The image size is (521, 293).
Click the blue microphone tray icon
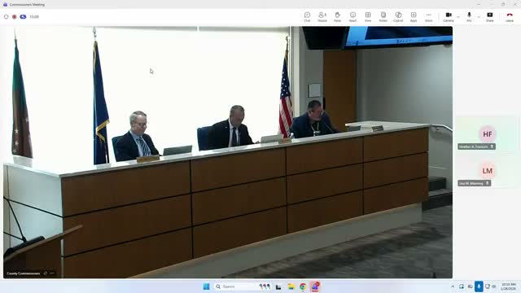[x=479, y=286]
